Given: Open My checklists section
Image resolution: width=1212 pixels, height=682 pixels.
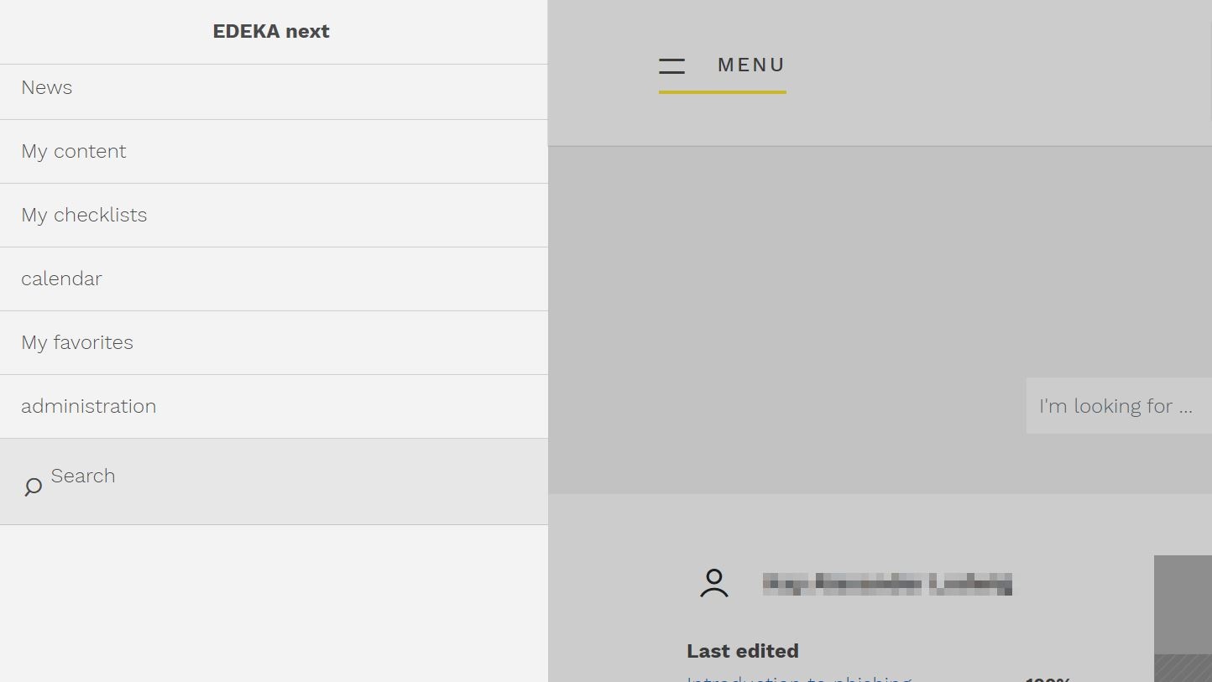Looking at the screenshot, I should point(274,215).
